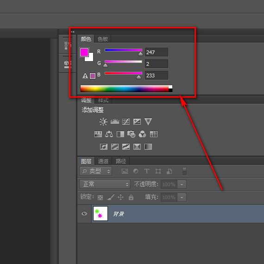
Task: Add a Black & White adjustment
Action: [120, 134]
